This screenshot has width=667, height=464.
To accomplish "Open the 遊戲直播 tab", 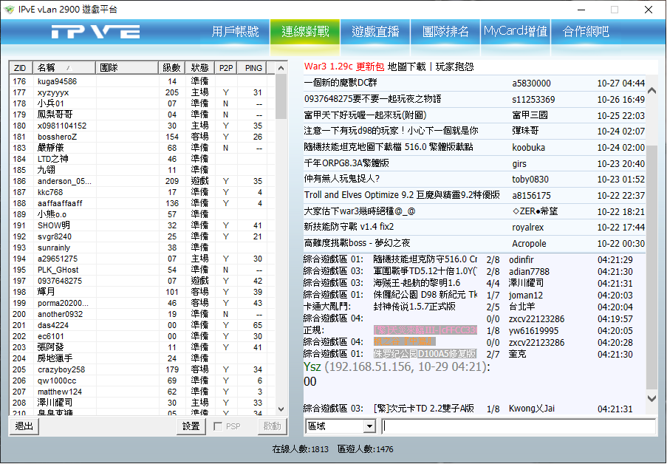I will click(x=375, y=32).
